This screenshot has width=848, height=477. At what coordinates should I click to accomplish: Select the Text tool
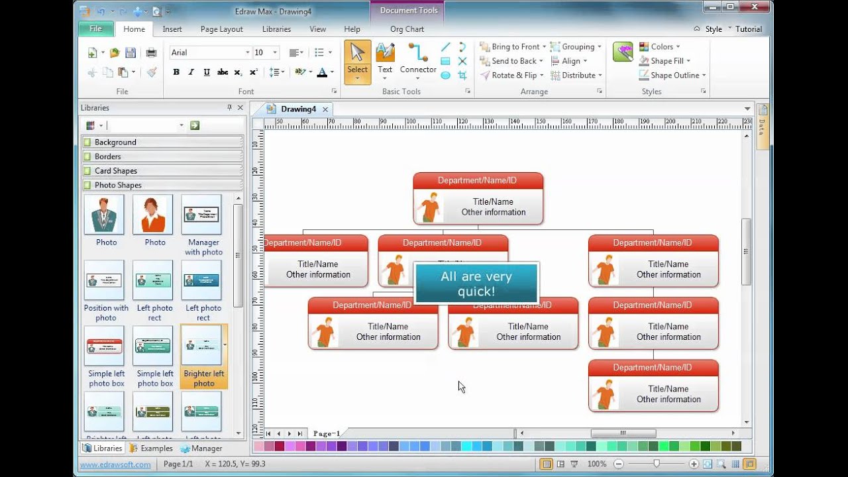tap(385, 61)
